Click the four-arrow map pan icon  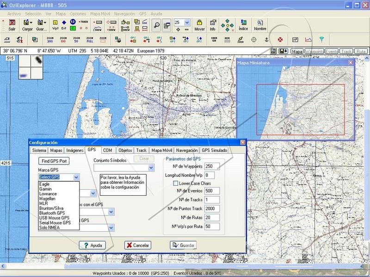click(x=227, y=25)
